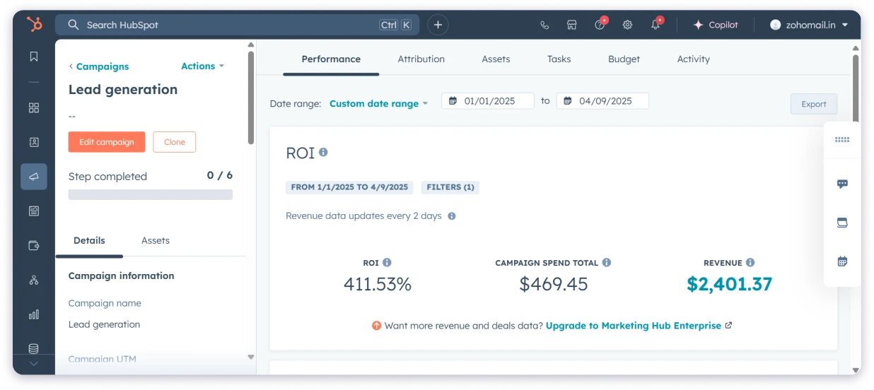The height and width of the screenshot is (390, 874).
Task: Focus the Search HubSpot field
Action: tap(237, 25)
